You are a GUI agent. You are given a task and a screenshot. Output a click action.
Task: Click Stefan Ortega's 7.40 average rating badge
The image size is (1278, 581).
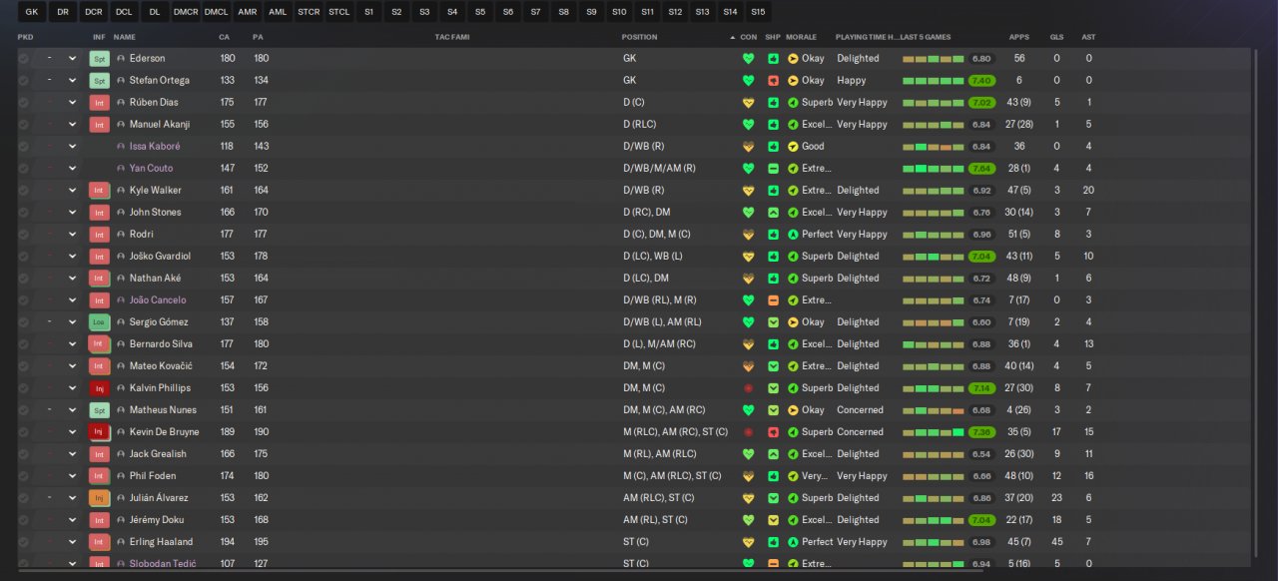click(x=981, y=80)
